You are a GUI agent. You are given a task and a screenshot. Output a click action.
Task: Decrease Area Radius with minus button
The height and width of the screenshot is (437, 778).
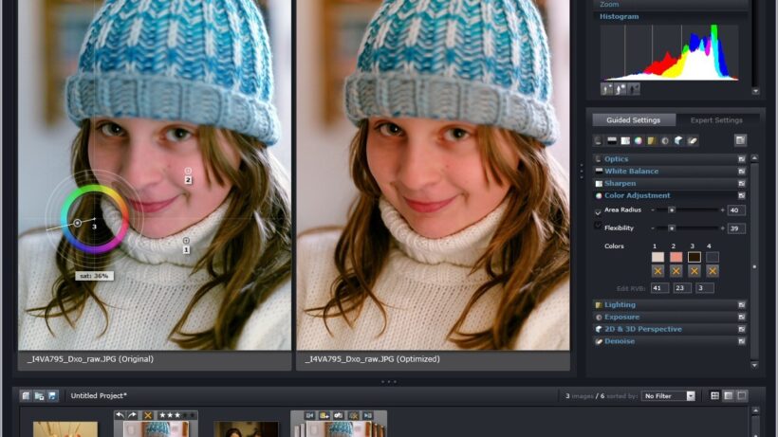pyautogui.click(x=653, y=210)
